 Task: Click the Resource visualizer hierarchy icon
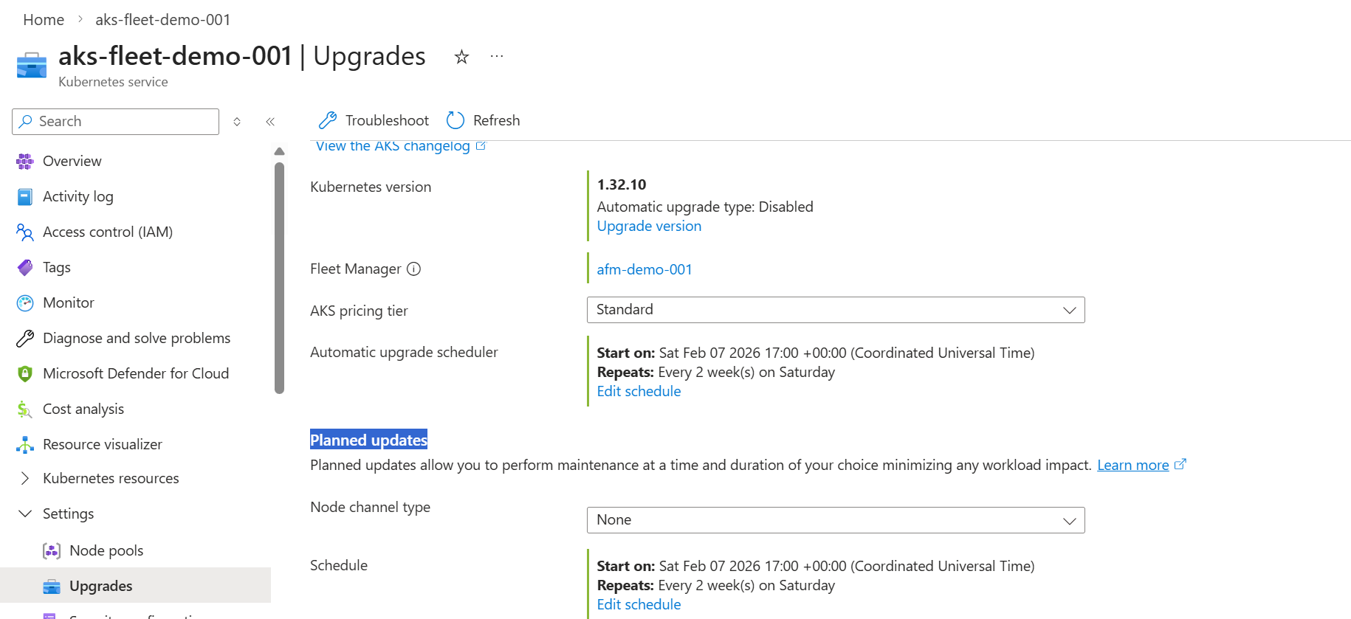click(25, 444)
